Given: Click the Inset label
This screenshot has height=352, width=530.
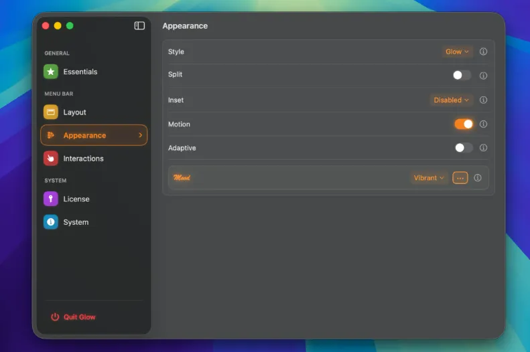Looking at the screenshot, I should (176, 100).
